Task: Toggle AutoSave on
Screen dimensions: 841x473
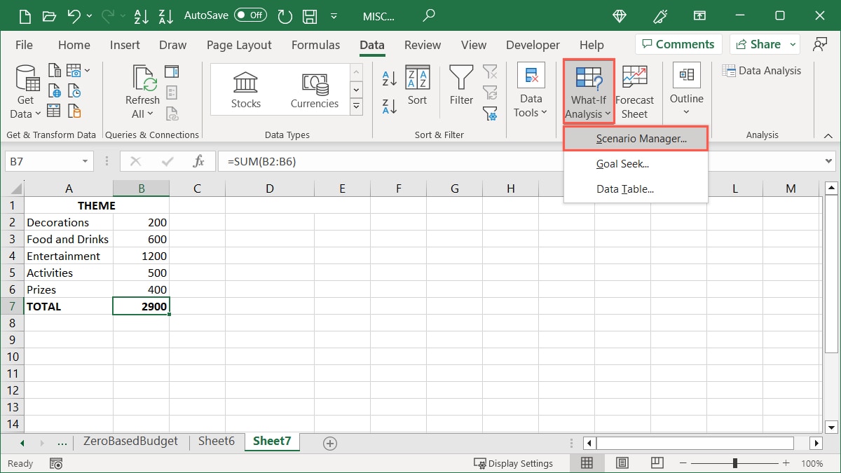Action: click(252, 15)
